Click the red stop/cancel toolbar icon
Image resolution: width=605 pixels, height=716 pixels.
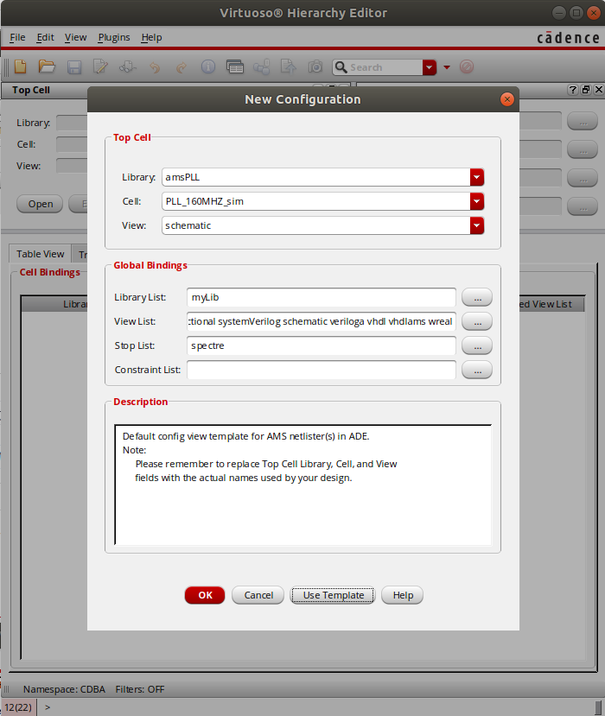[467, 67]
